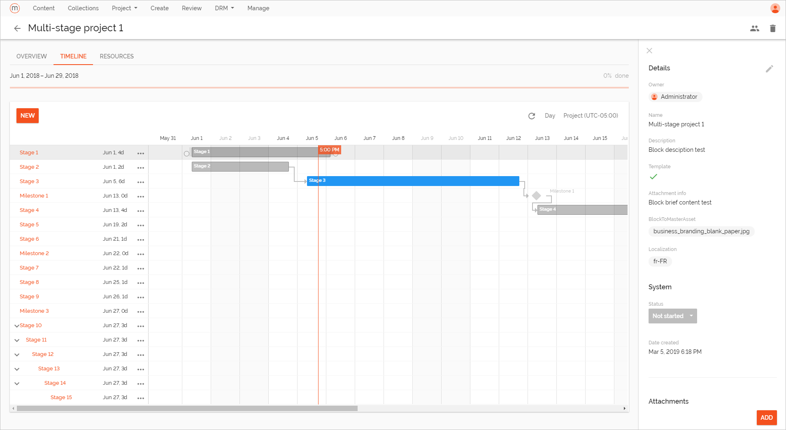Image resolution: width=786 pixels, height=430 pixels.
Task: Open the RESOURCES tab
Action: (116, 56)
